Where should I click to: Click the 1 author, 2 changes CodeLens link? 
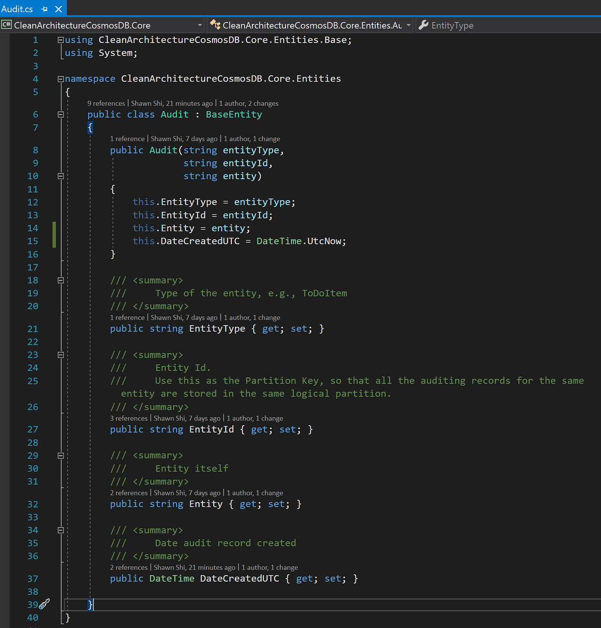pyautogui.click(x=249, y=103)
